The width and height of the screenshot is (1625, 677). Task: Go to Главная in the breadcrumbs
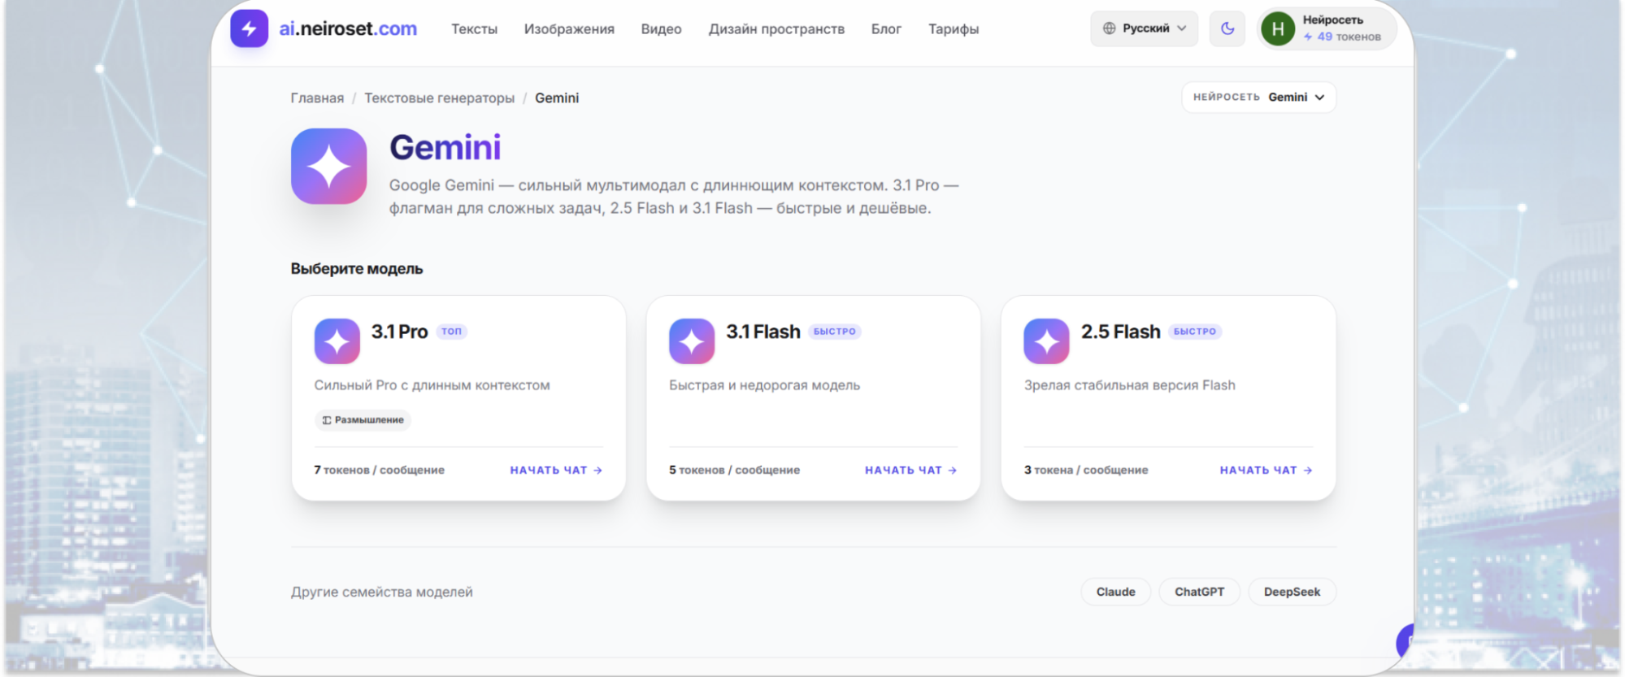[317, 98]
